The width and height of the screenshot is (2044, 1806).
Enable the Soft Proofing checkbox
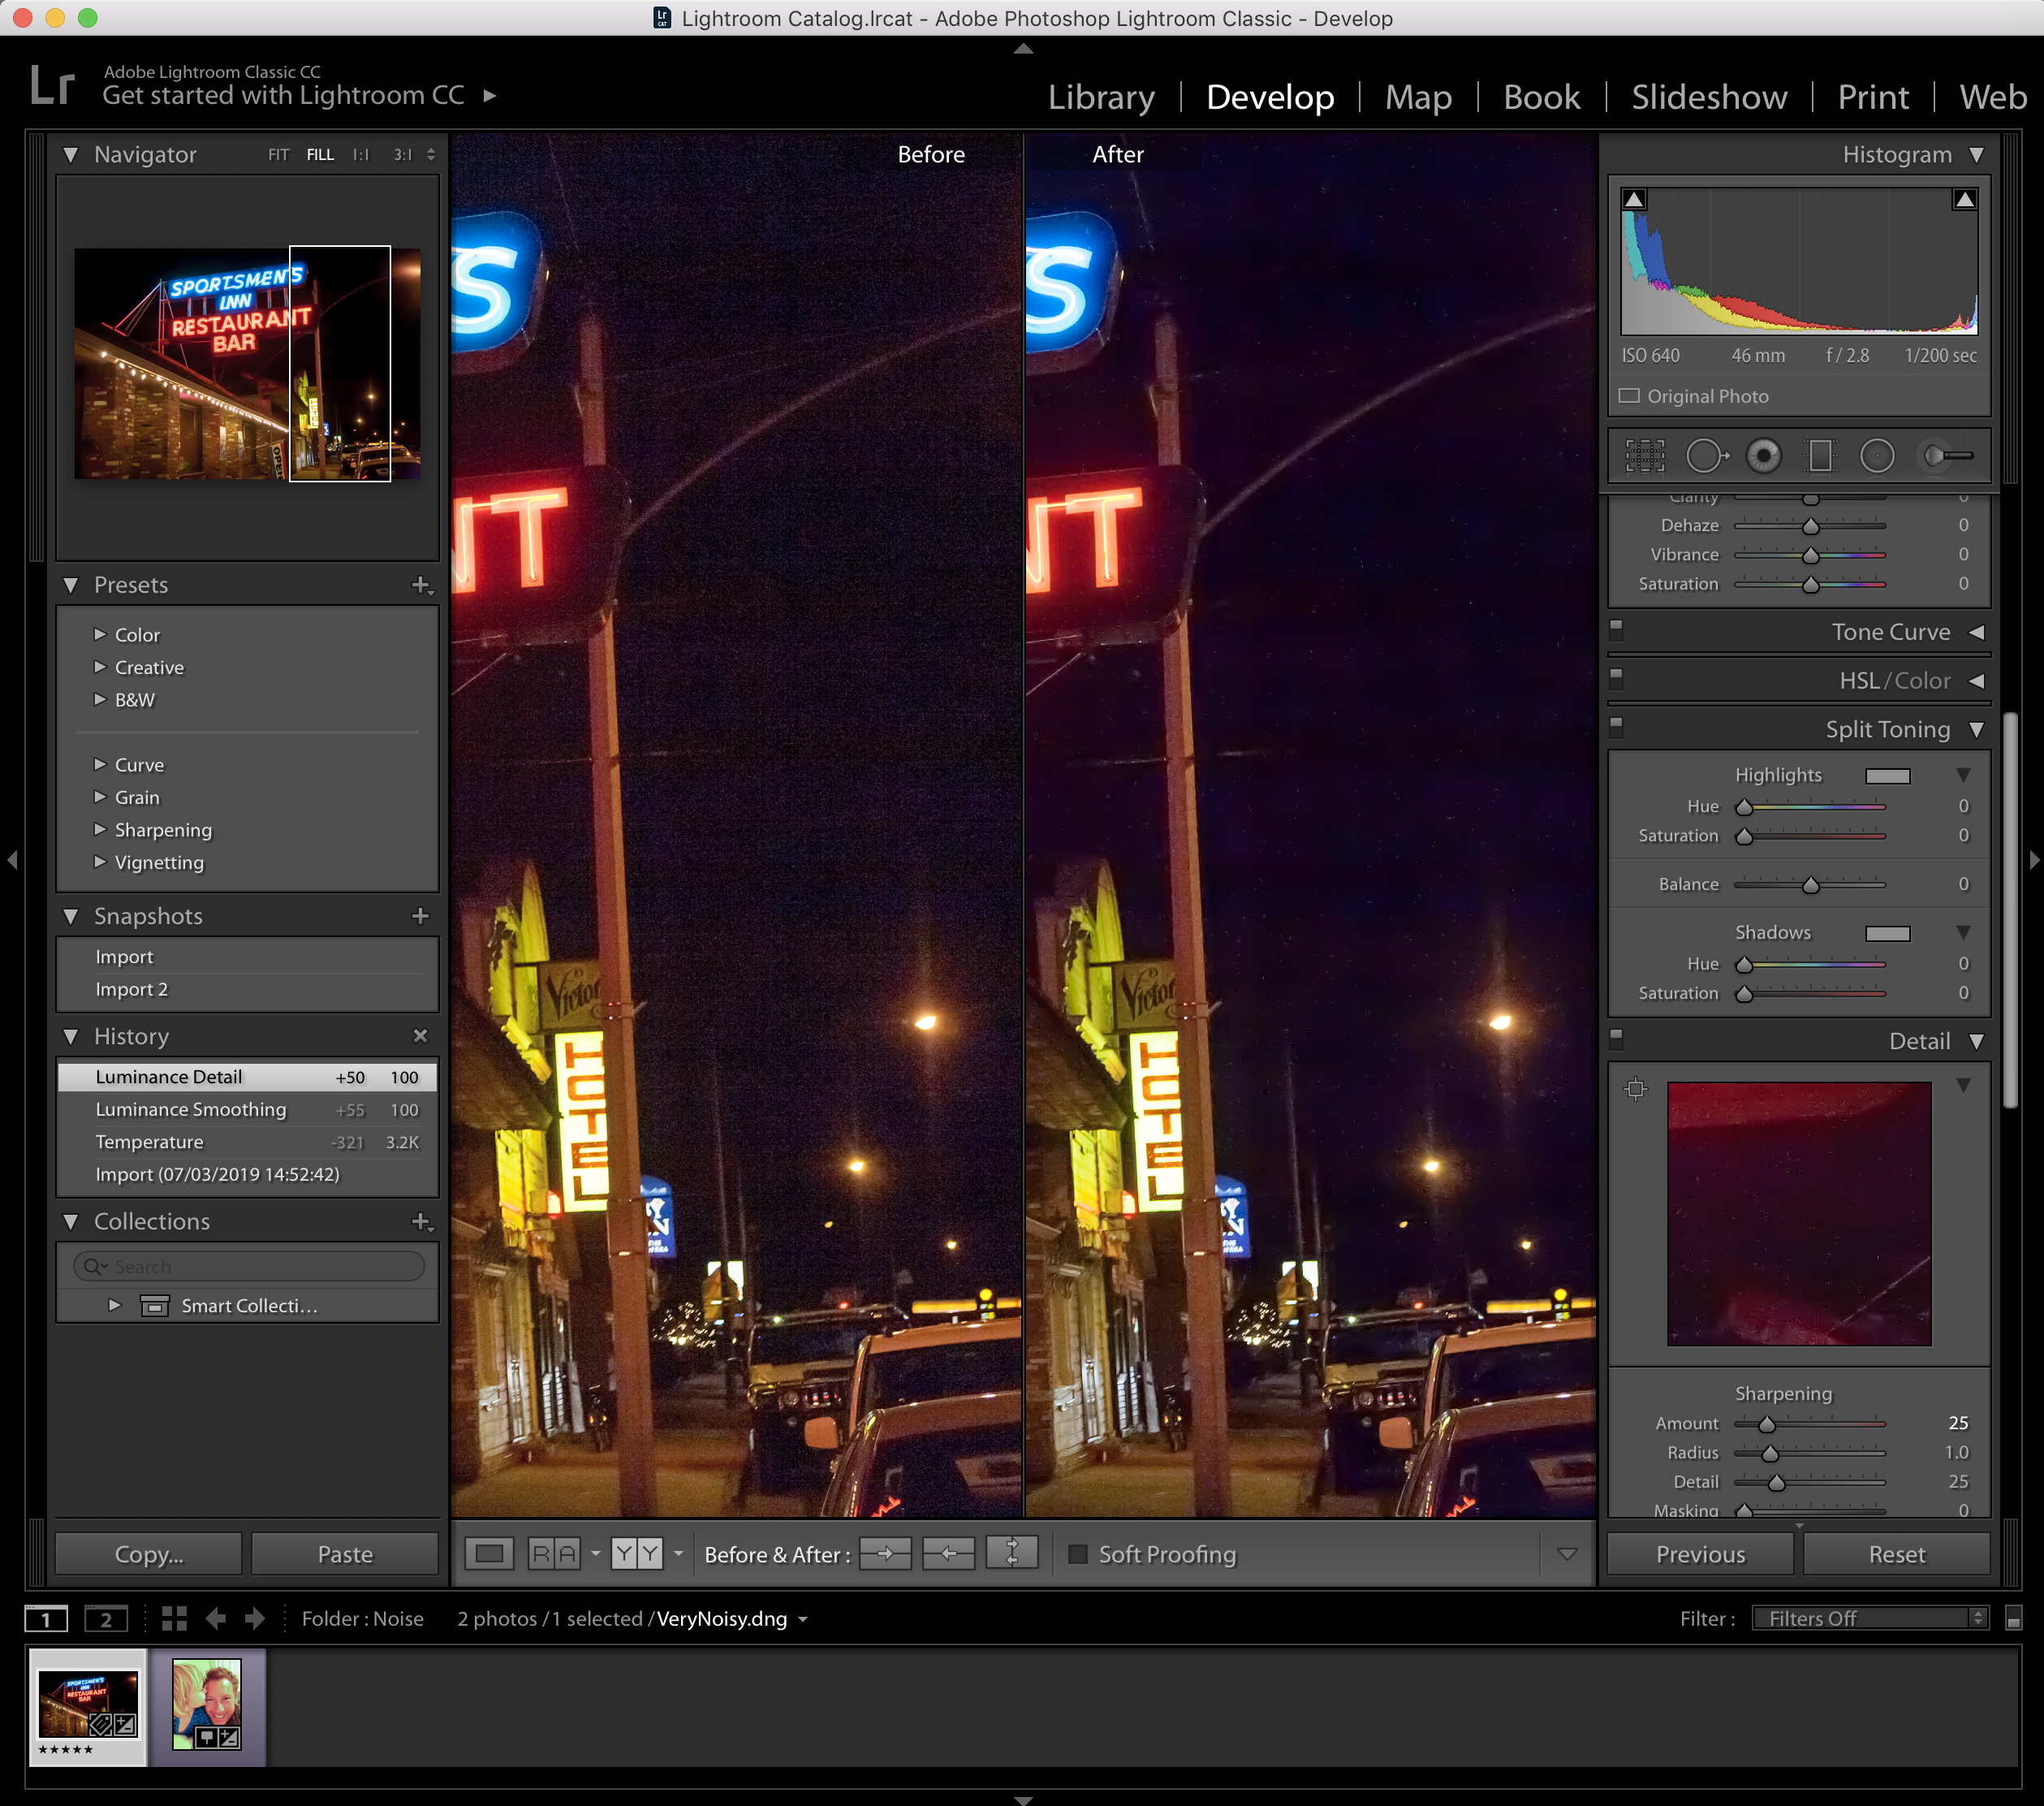(1078, 1554)
